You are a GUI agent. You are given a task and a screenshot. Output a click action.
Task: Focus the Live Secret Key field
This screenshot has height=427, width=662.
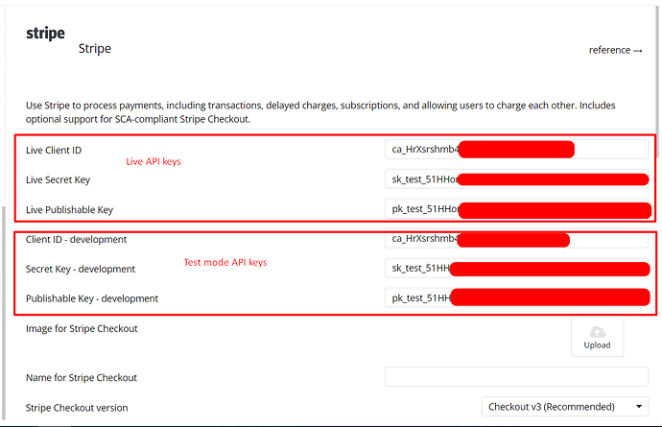[x=516, y=179]
